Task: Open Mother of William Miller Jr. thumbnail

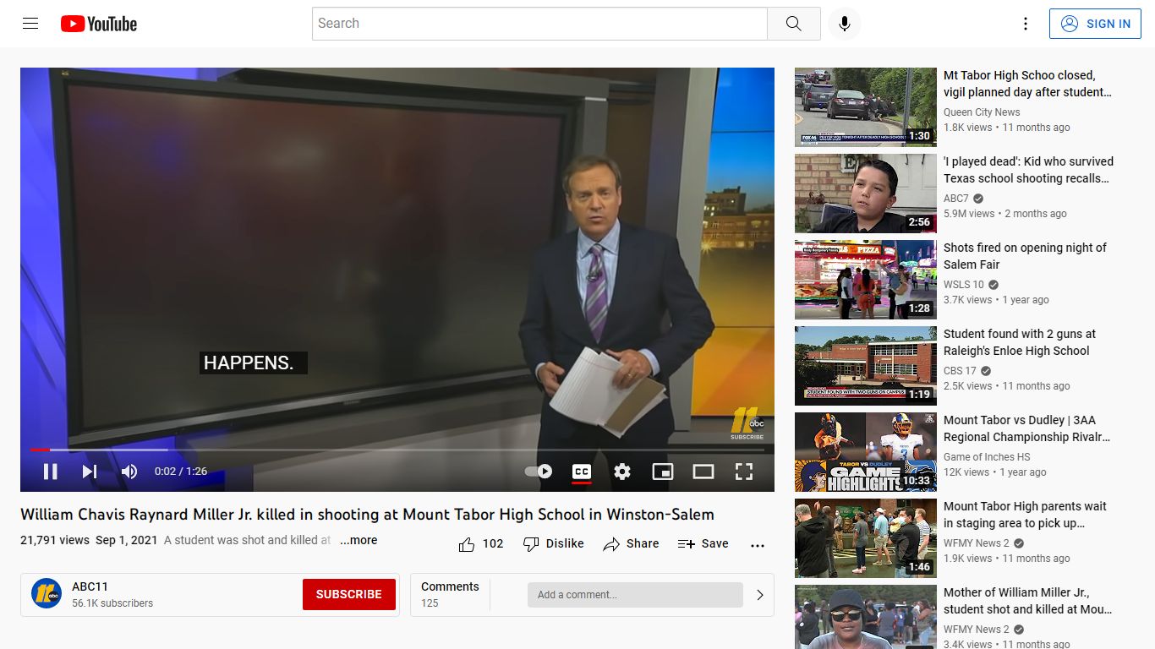Action: [866, 617]
